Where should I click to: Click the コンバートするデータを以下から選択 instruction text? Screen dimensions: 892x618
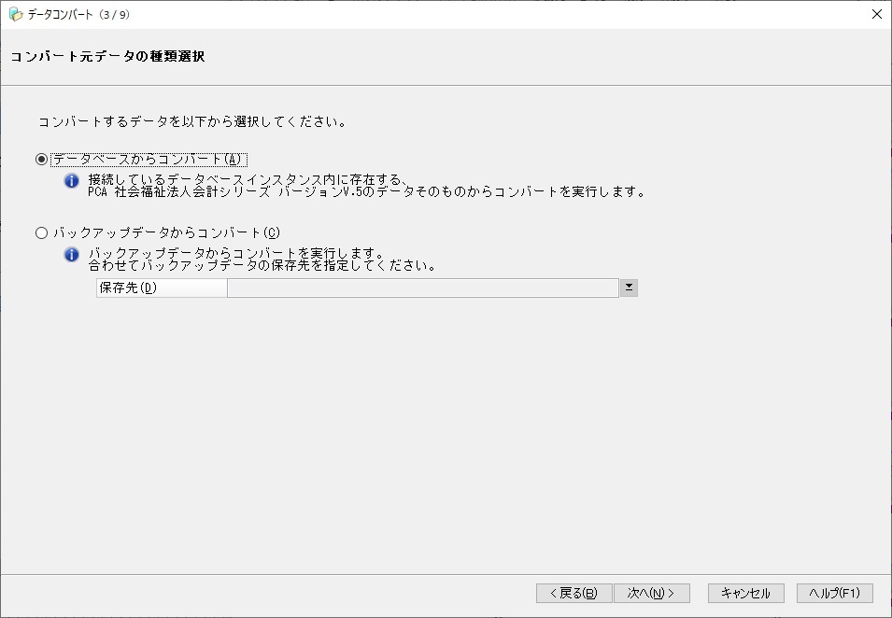[192, 121]
